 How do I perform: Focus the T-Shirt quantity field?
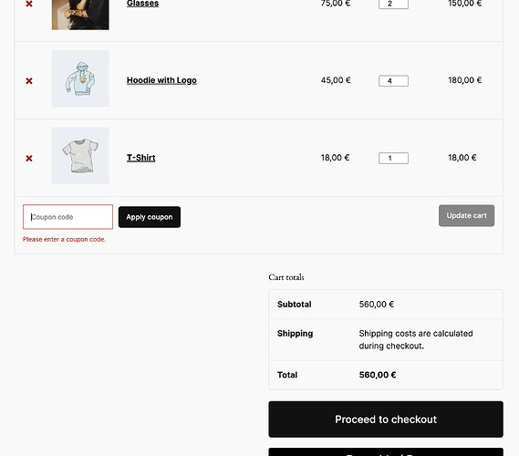(393, 158)
